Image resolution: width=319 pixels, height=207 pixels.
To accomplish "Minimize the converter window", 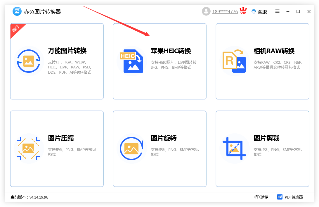I will pos(288,12).
